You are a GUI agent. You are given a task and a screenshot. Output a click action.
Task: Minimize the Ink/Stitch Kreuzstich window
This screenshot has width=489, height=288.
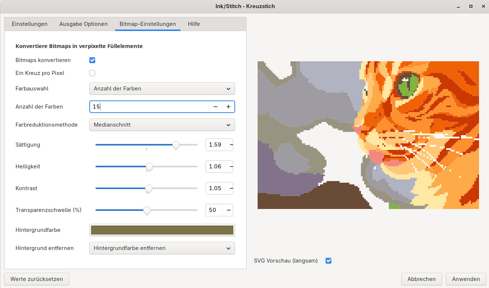pos(459,6)
